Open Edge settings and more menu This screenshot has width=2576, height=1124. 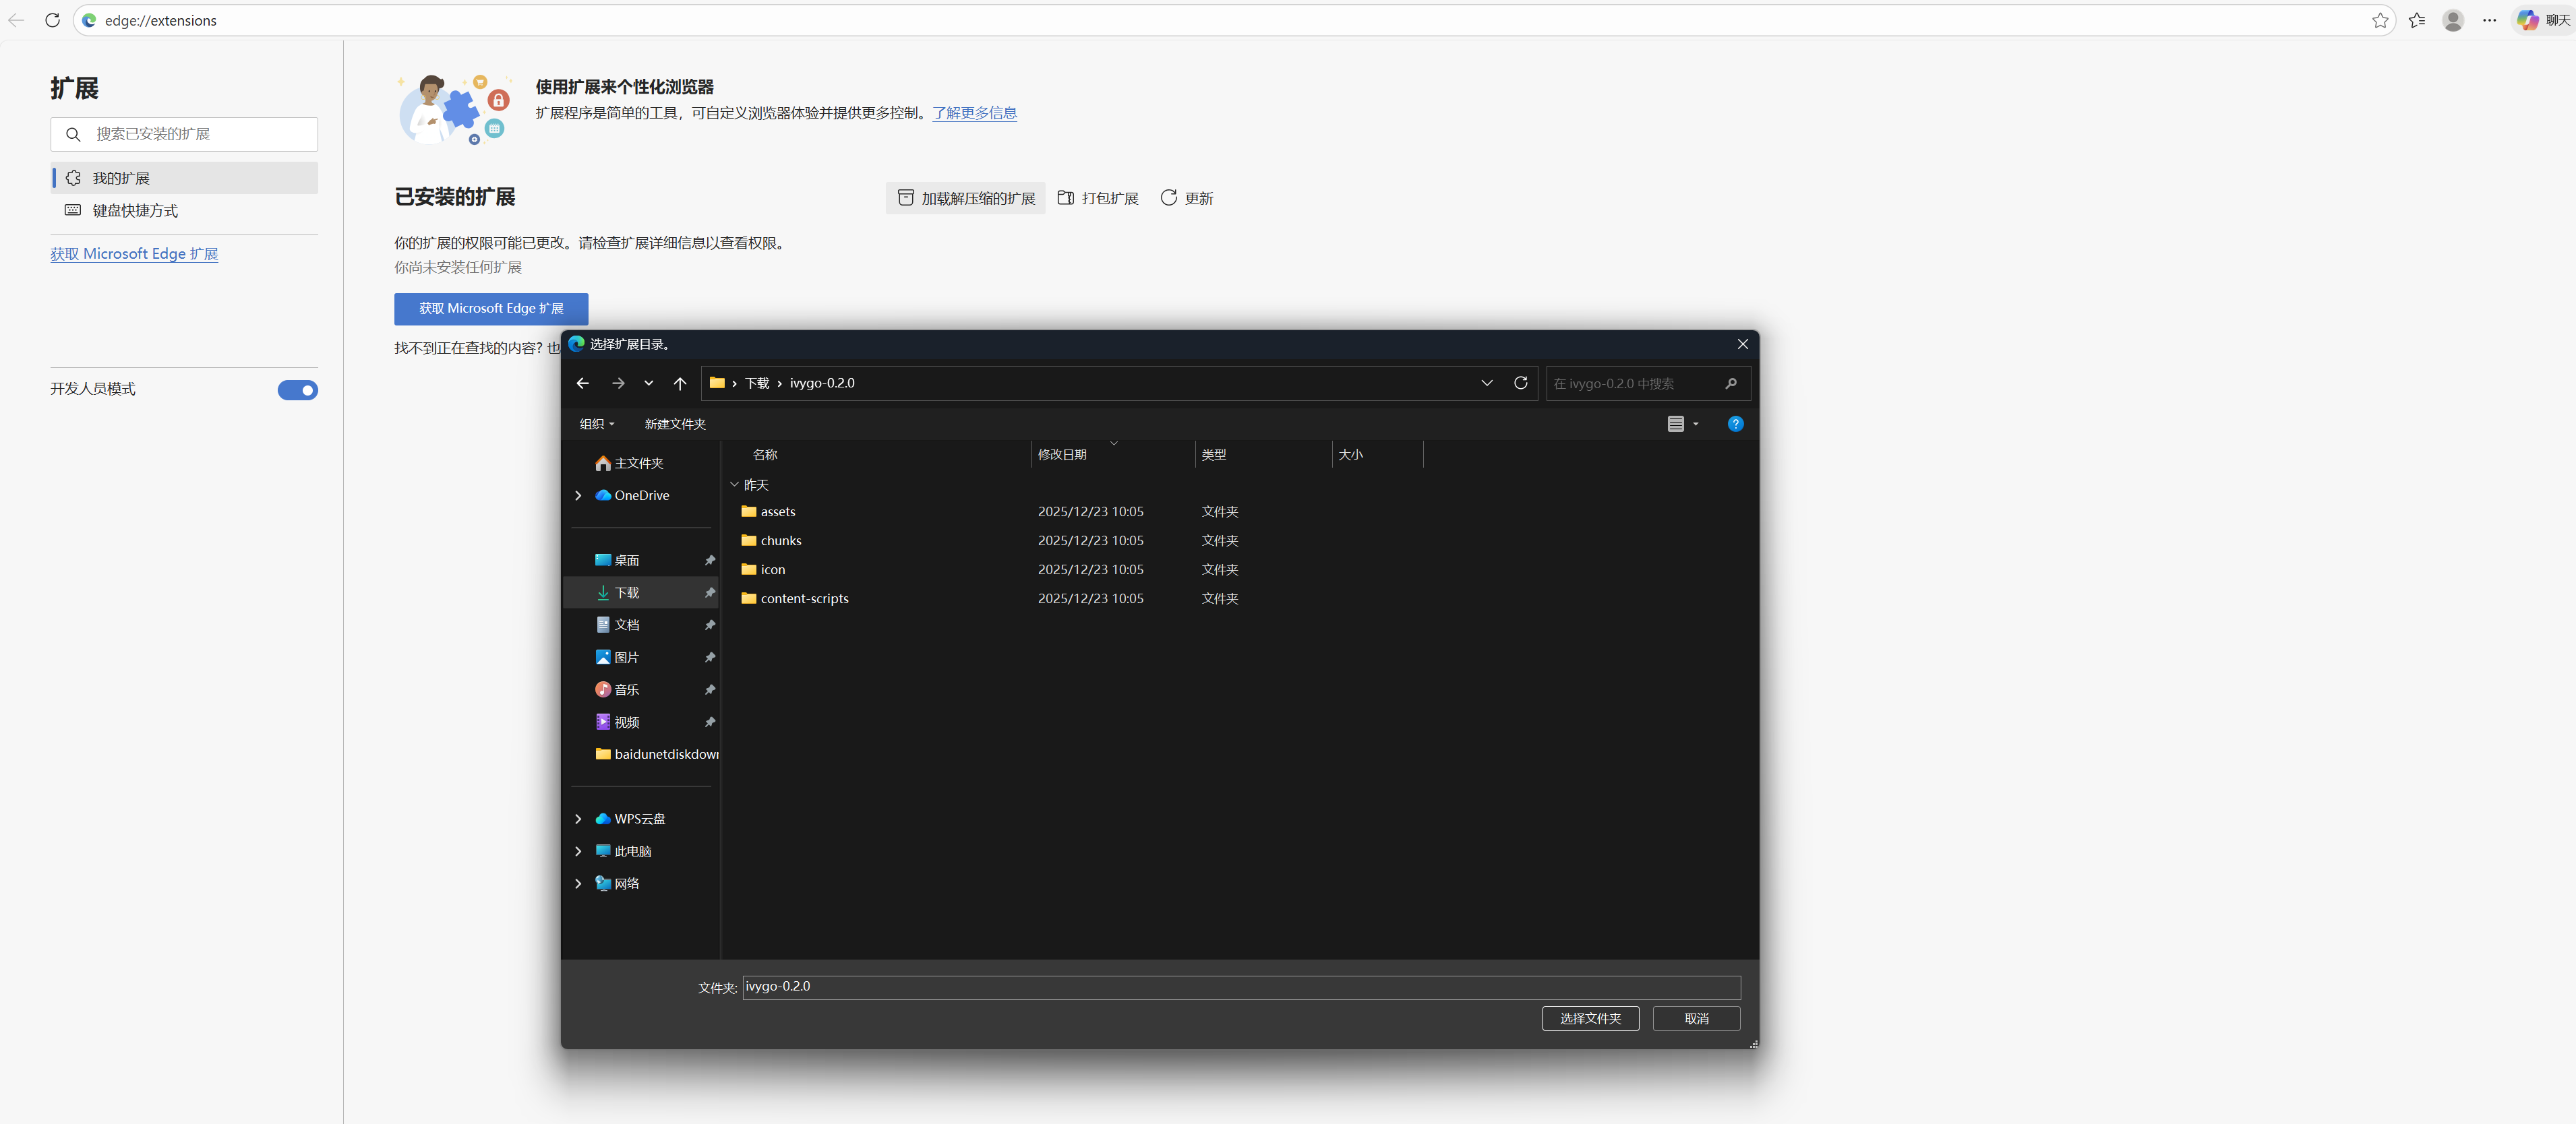pos(2489,20)
